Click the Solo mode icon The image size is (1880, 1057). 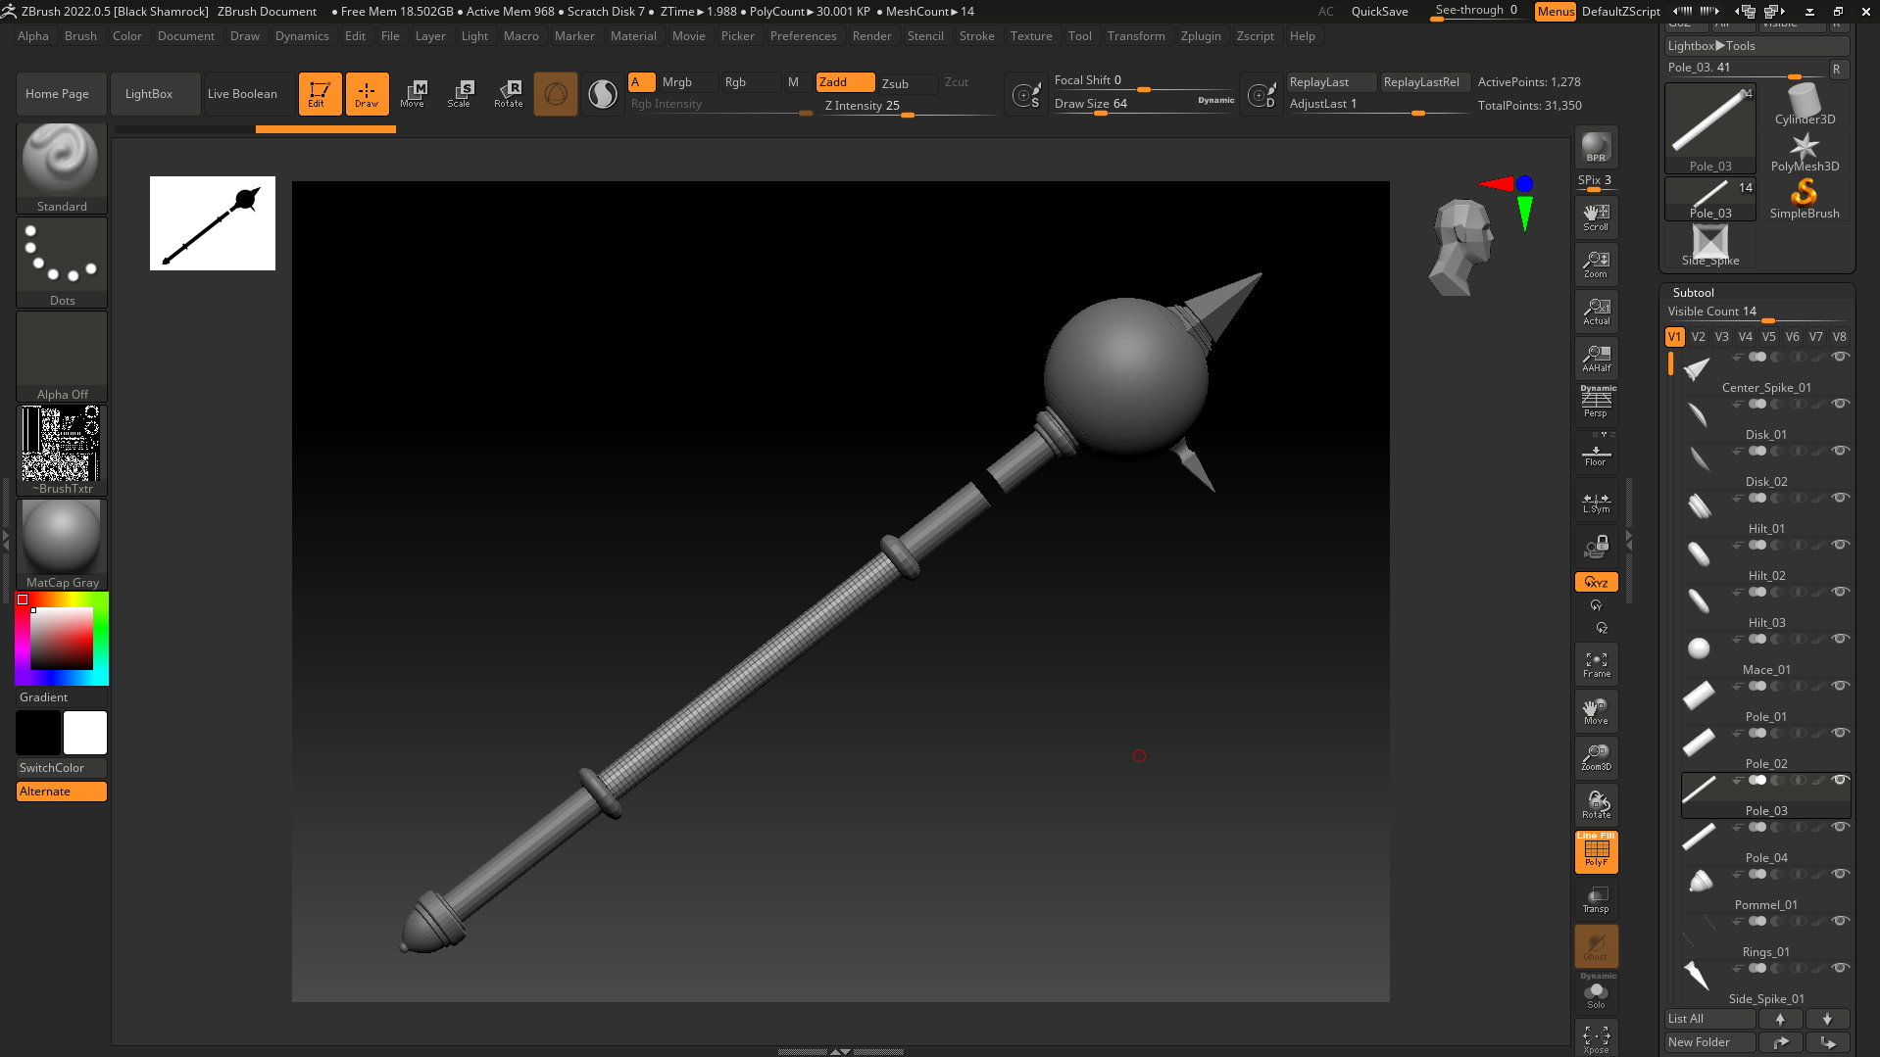click(x=1596, y=994)
